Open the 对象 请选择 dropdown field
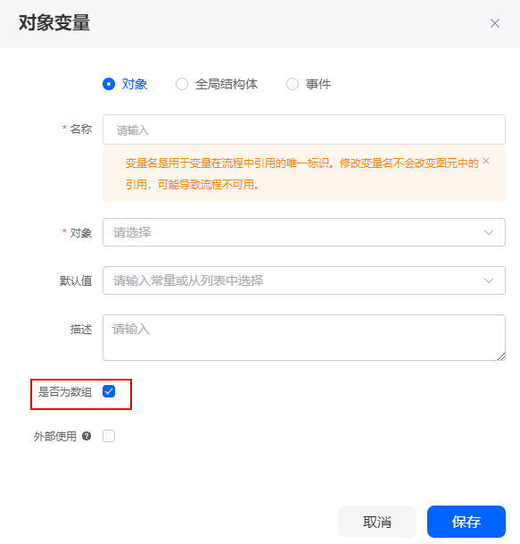Image resolution: width=520 pixels, height=544 pixels. click(x=304, y=232)
